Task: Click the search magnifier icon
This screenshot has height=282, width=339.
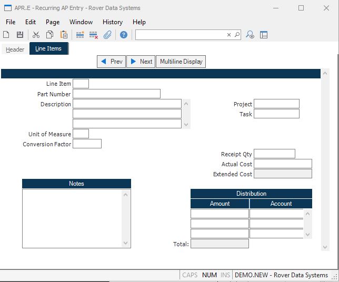Action: tap(237, 35)
